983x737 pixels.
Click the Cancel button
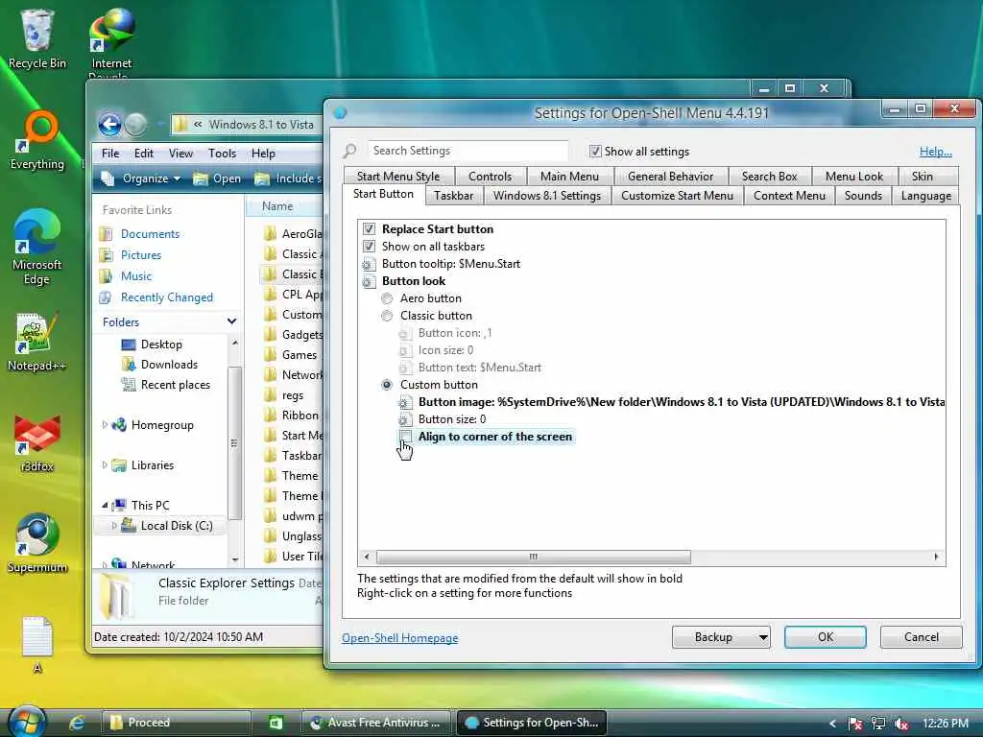pos(921,637)
